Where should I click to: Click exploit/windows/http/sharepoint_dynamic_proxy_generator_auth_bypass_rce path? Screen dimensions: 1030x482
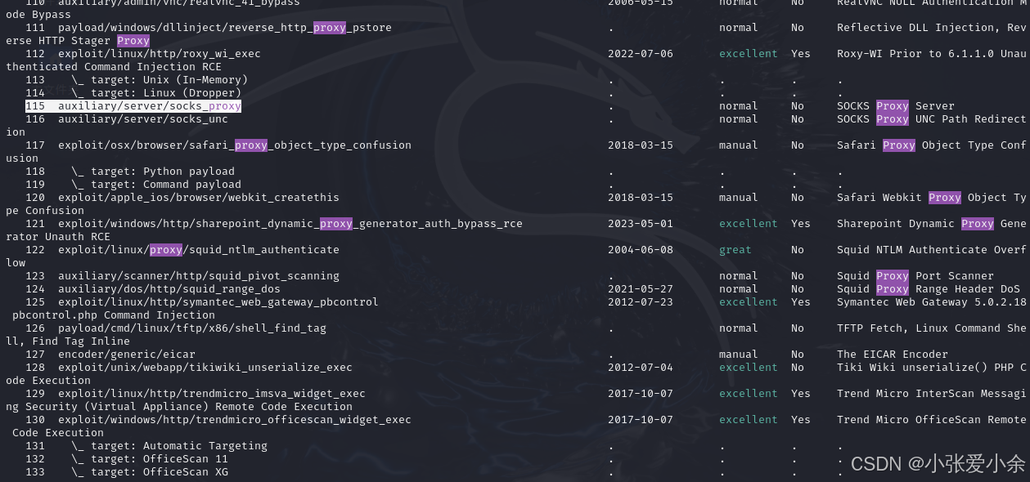point(290,224)
